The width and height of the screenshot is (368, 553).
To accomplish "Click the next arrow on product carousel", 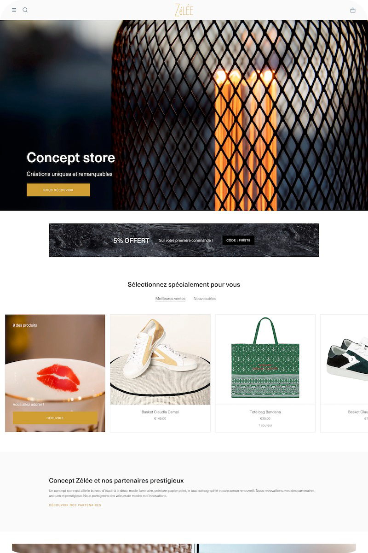I will [x=352, y=359].
